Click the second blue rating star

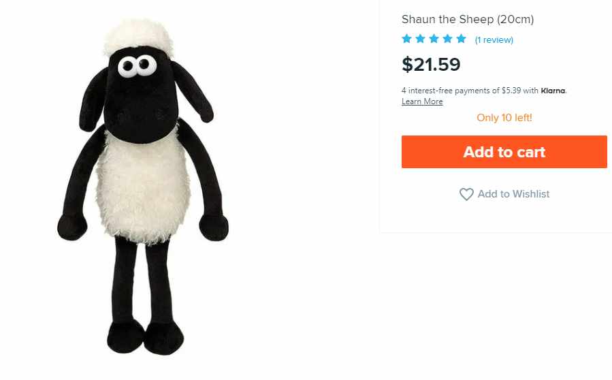[x=420, y=39]
